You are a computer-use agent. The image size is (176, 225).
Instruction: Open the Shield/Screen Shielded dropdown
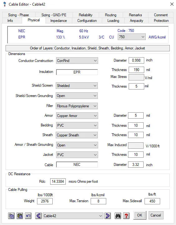click(77, 86)
